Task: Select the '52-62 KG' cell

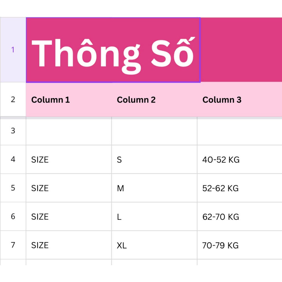Action: 240,188
